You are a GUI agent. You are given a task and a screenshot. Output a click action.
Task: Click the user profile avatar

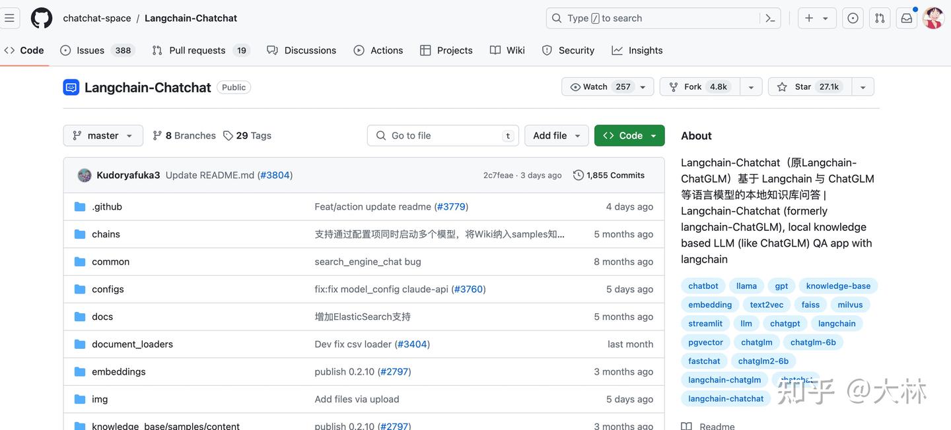933,18
